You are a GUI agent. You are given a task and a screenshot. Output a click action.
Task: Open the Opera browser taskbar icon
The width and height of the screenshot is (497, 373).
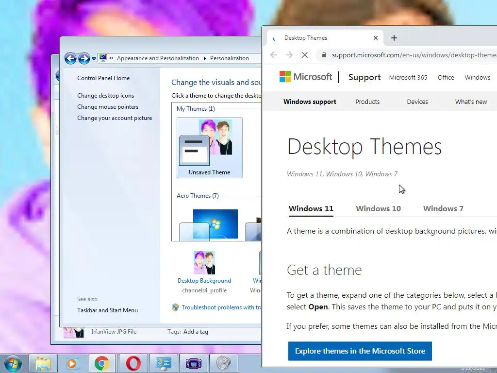[x=133, y=363]
